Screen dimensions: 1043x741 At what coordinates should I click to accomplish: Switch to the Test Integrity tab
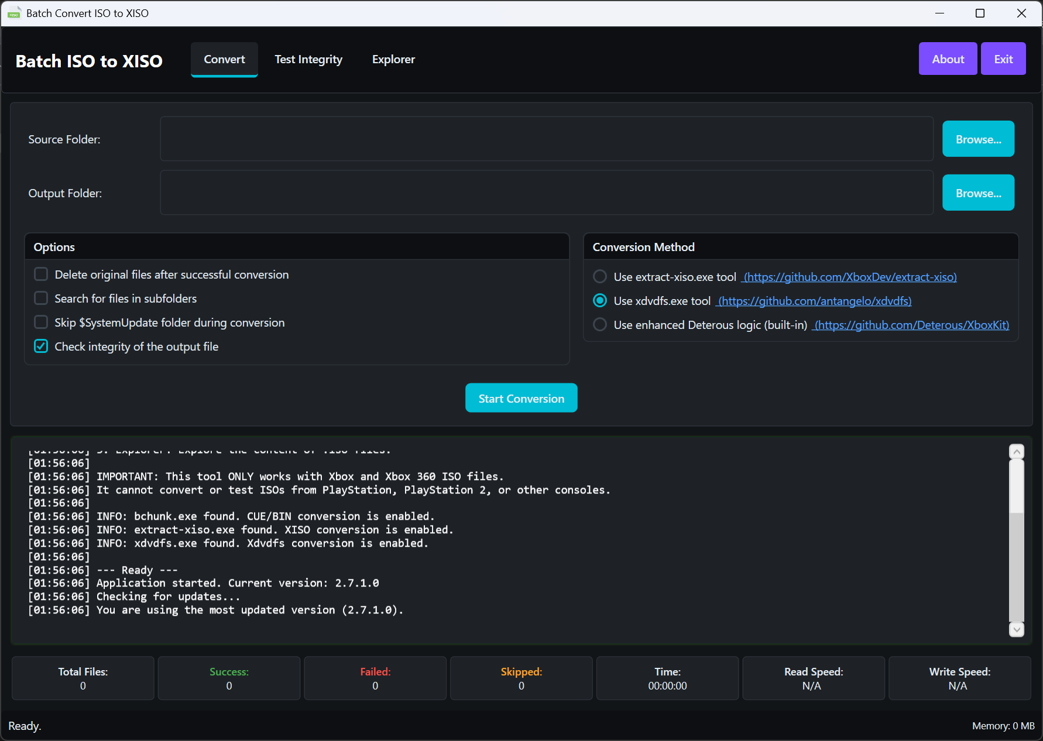(x=308, y=59)
